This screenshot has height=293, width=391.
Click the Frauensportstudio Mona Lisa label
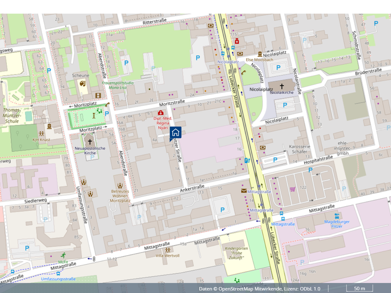118,85
